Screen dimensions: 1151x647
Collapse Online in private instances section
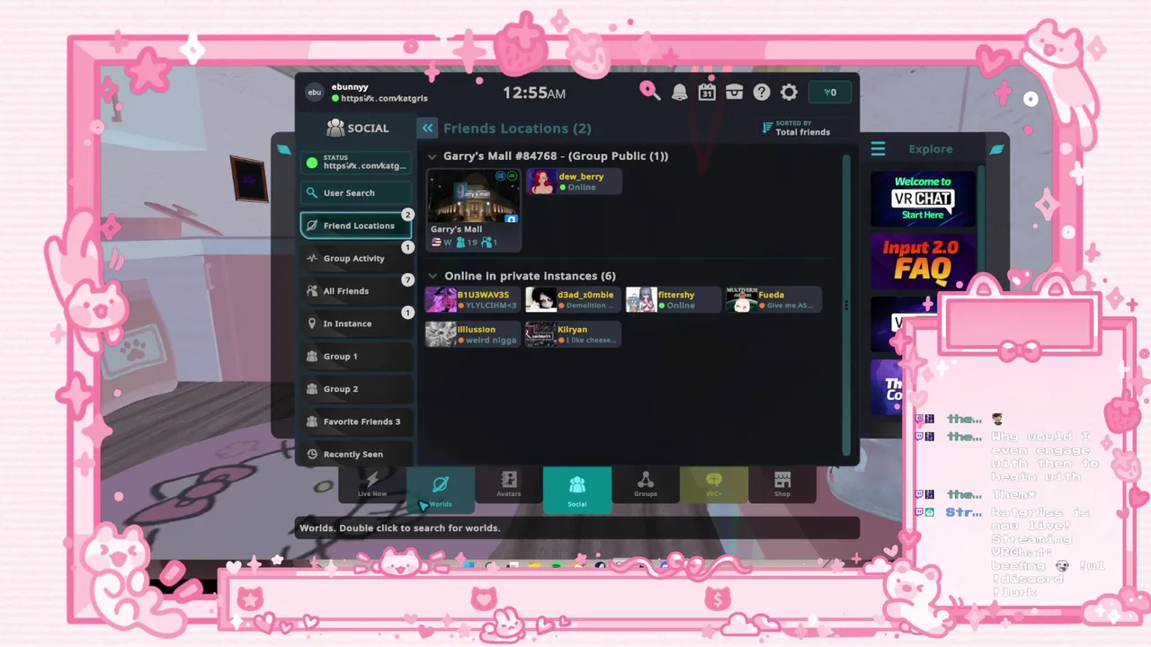point(433,276)
